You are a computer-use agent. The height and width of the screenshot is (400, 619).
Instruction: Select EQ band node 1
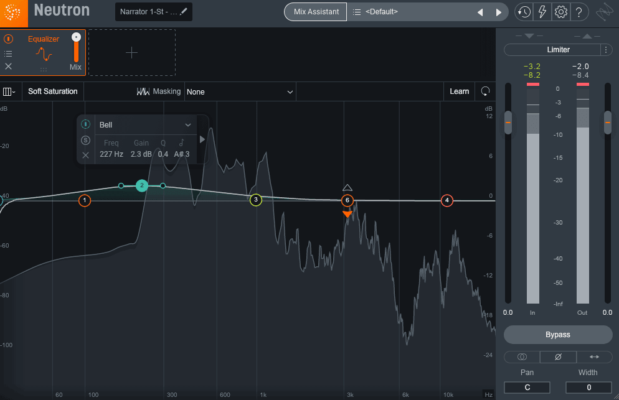(85, 200)
